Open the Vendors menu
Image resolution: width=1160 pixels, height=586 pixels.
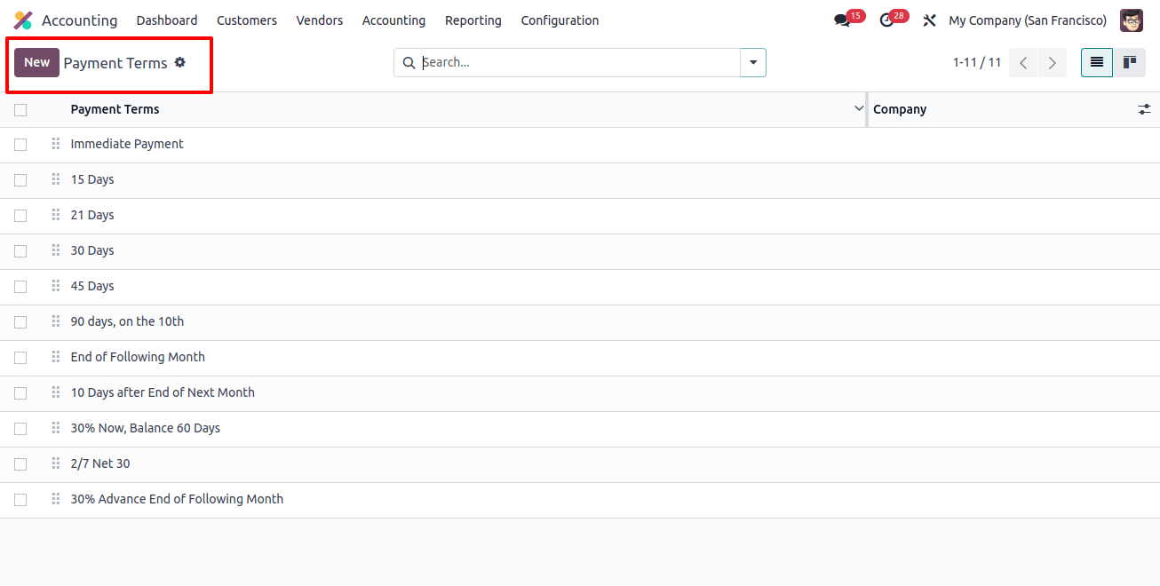click(x=320, y=20)
